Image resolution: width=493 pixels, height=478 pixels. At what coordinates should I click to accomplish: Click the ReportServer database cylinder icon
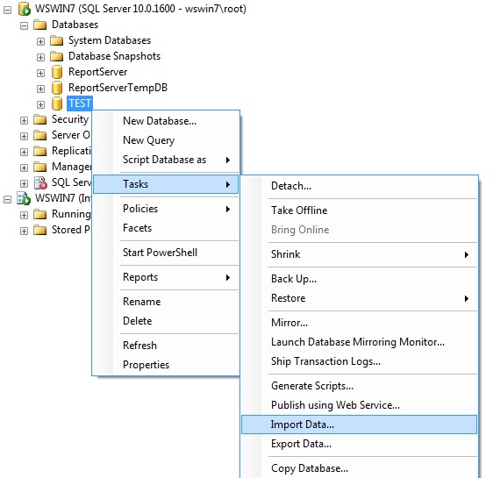coord(57,72)
